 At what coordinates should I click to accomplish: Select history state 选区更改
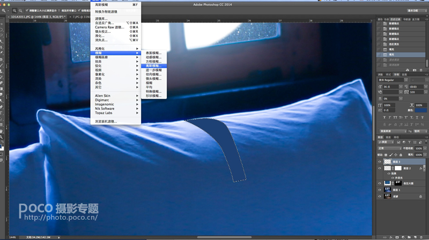click(401, 44)
